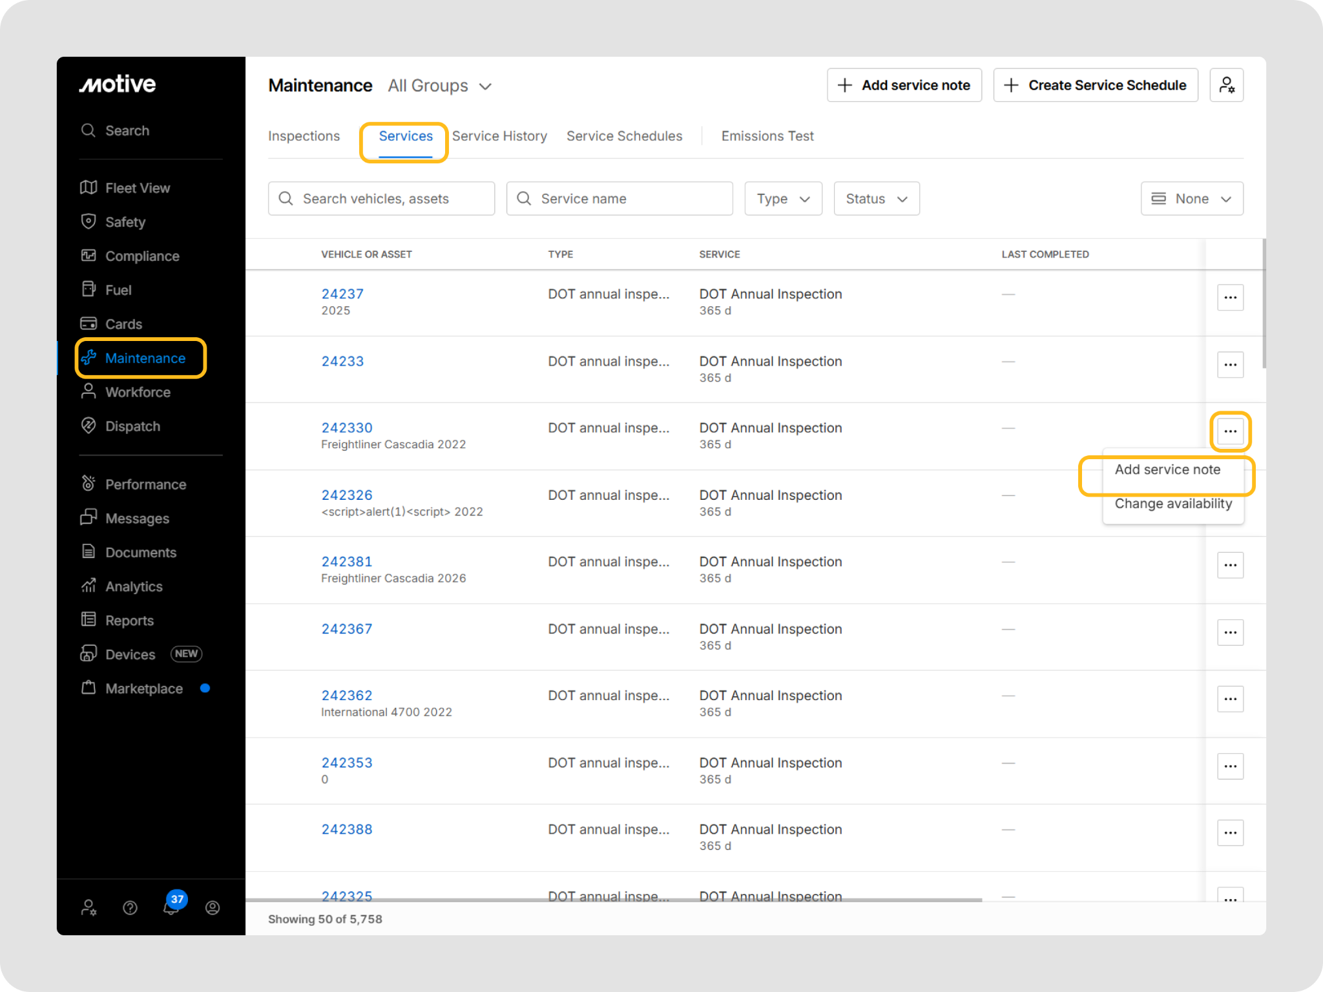Open three-dot menu for vehicle 24237
The width and height of the screenshot is (1323, 992).
click(1230, 298)
